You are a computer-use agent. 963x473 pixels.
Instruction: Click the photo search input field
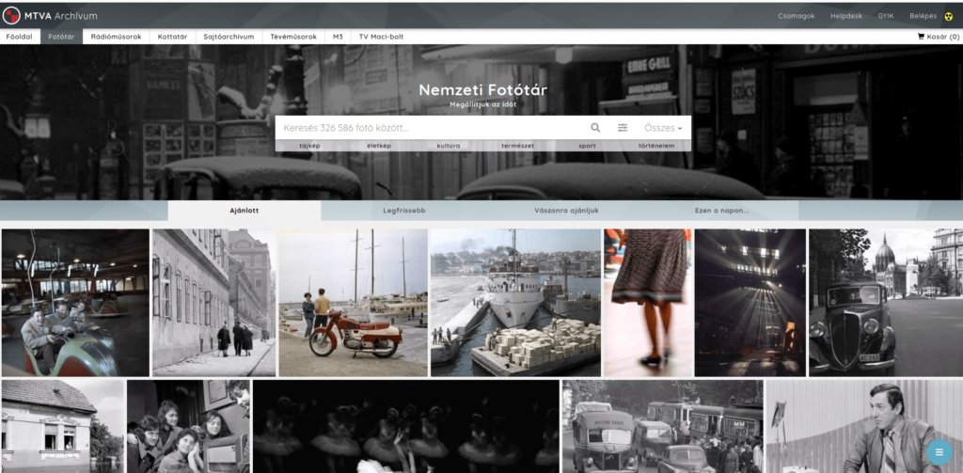[428, 127]
